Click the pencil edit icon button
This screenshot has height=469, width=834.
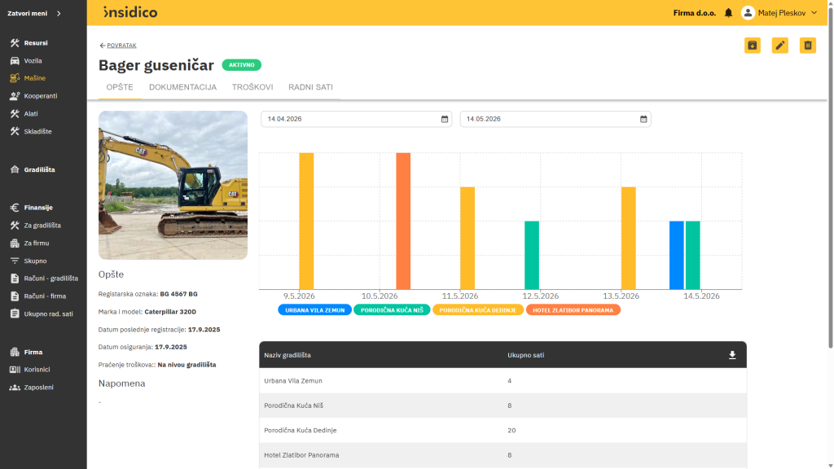click(x=779, y=46)
